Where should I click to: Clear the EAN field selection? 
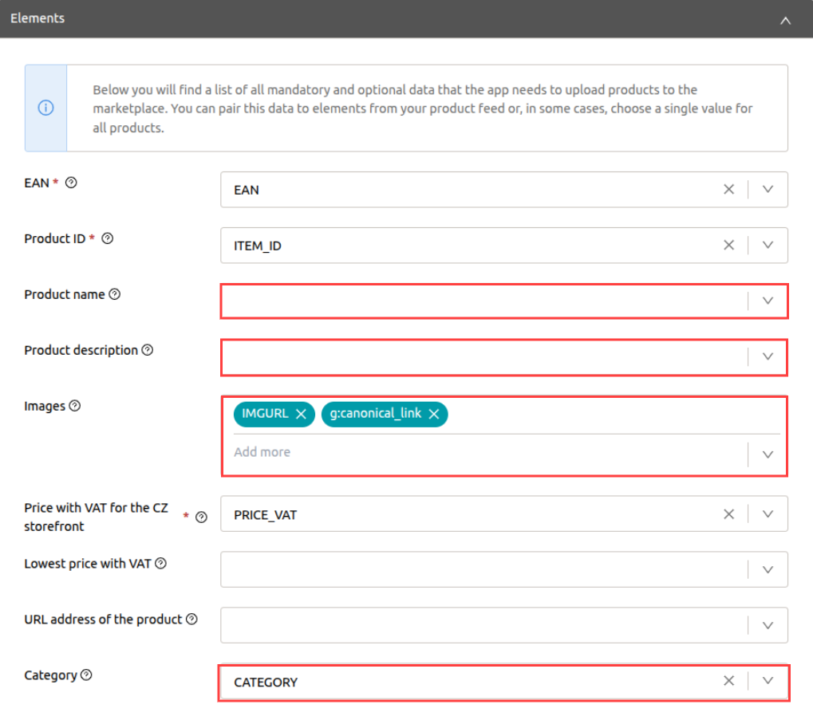pyautogui.click(x=728, y=190)
